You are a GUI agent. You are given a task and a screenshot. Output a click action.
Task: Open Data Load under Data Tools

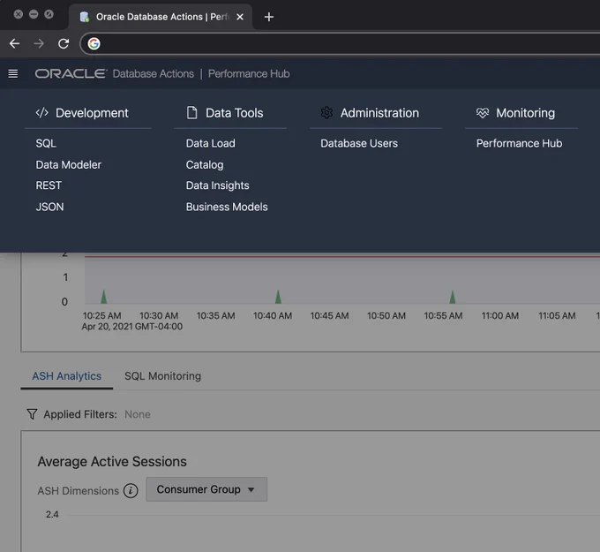[x=211, y=143]
